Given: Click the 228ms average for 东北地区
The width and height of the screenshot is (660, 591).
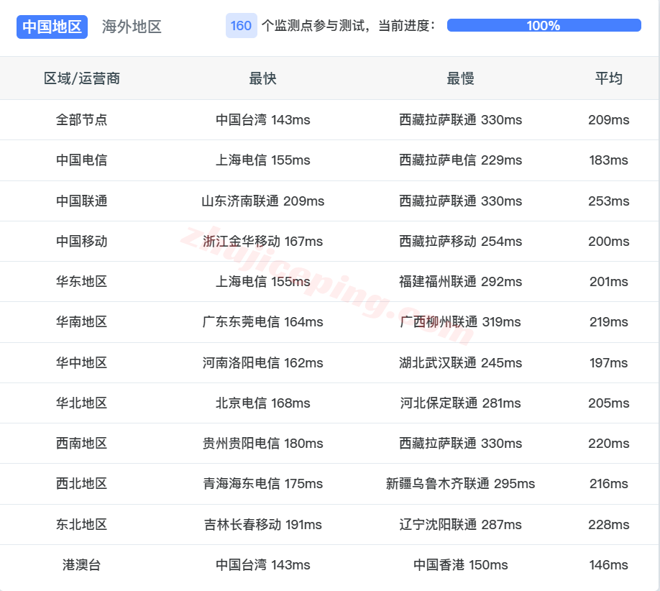Looking at the screenshot, I should coord(609,524).
